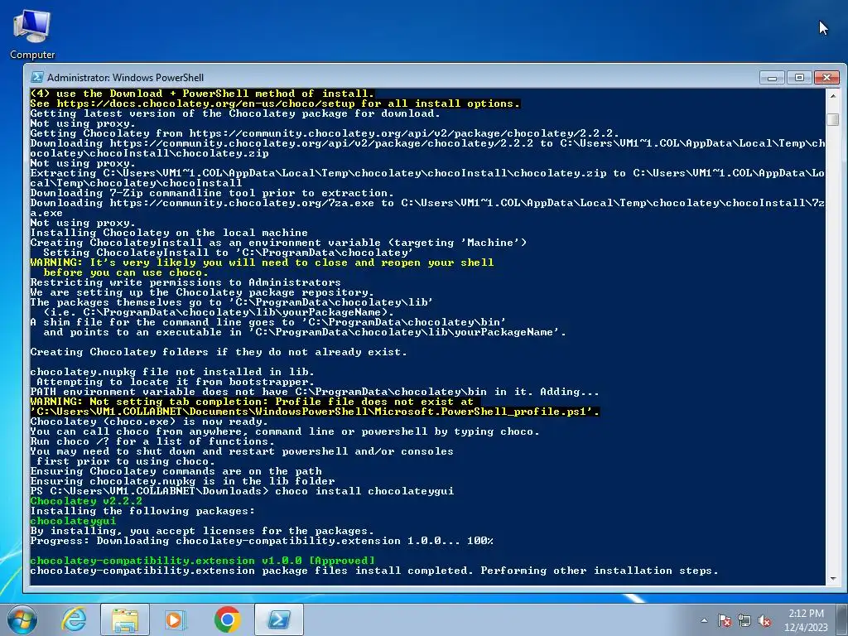Click 'We are setting up the Chocolatey package repository'
The width and height of the screenshot is (848, 636).
coord(202,292)
